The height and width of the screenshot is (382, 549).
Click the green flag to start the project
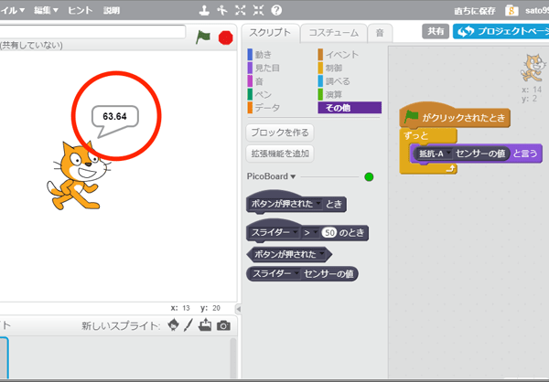(203, 37)
